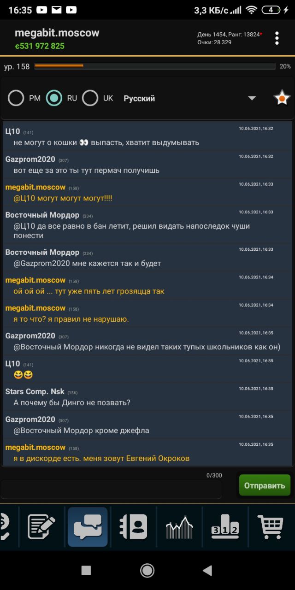
Task: Open the three-dot overflow menu
Action: pyautogui.click(x=277, y=38)
